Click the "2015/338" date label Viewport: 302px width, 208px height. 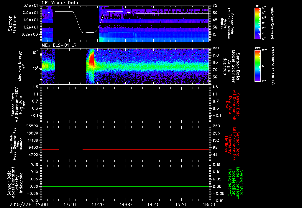tap(21, 204)
